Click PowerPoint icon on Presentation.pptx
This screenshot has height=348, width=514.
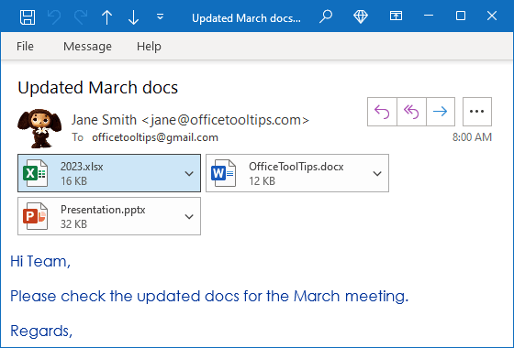(x=35, y=216)
